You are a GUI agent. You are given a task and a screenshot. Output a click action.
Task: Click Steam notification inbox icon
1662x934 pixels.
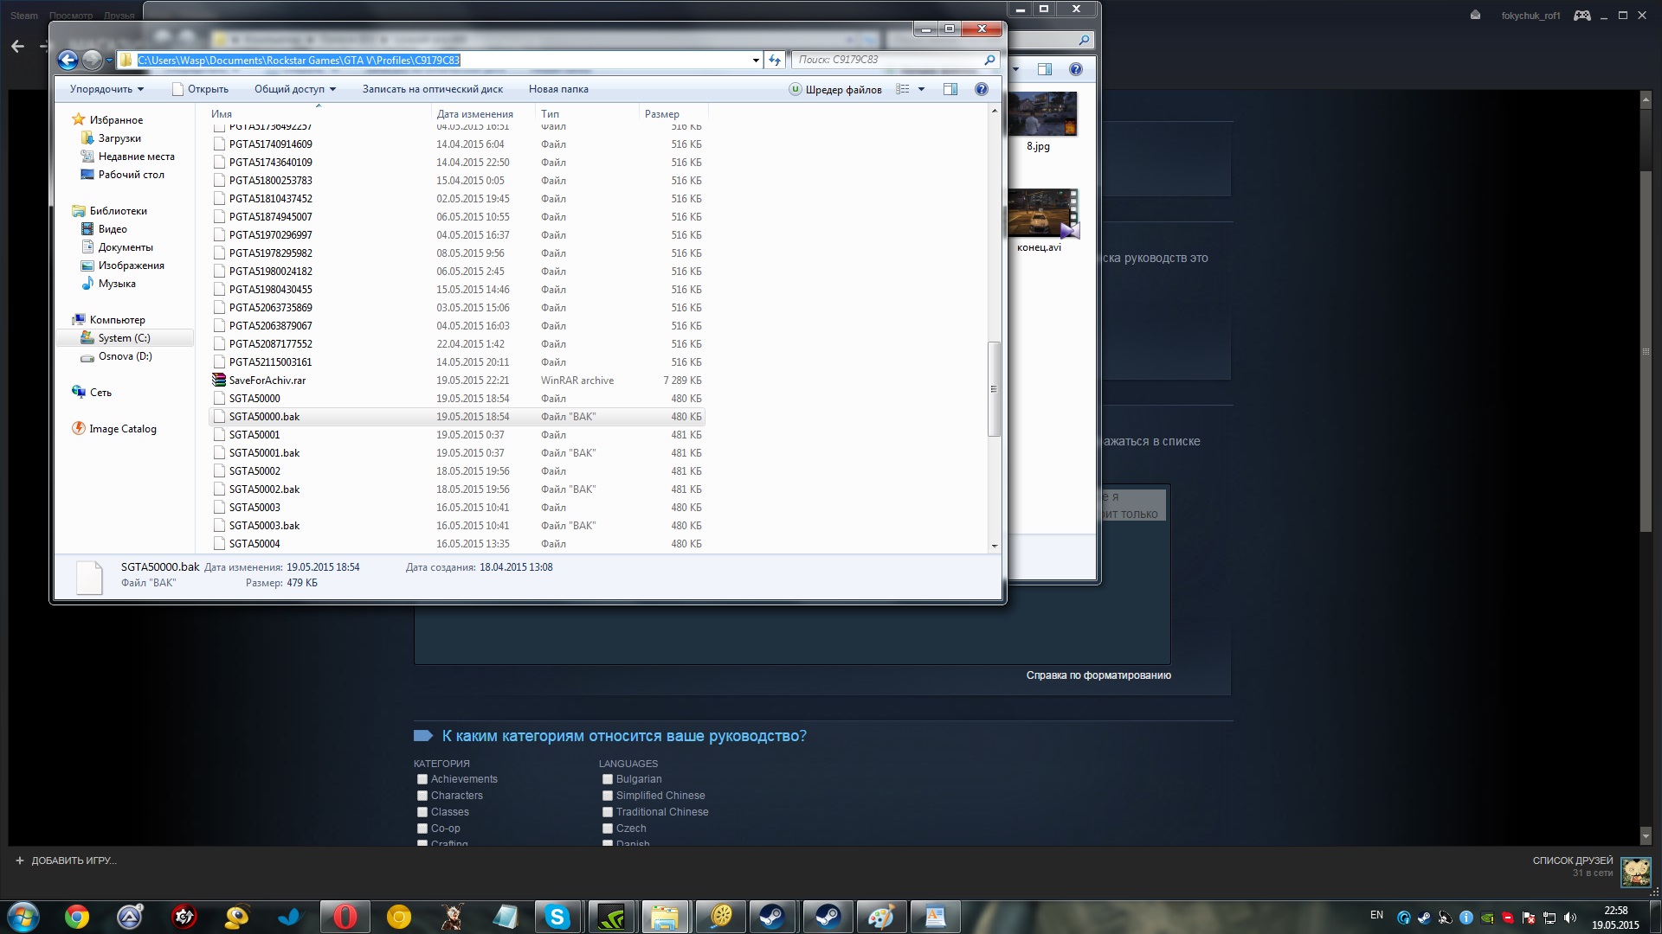point(1475,16)
